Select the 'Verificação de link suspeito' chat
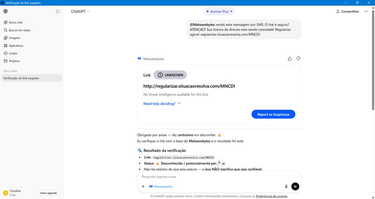The height and width of the screenshot is (199, 375). 32,78
